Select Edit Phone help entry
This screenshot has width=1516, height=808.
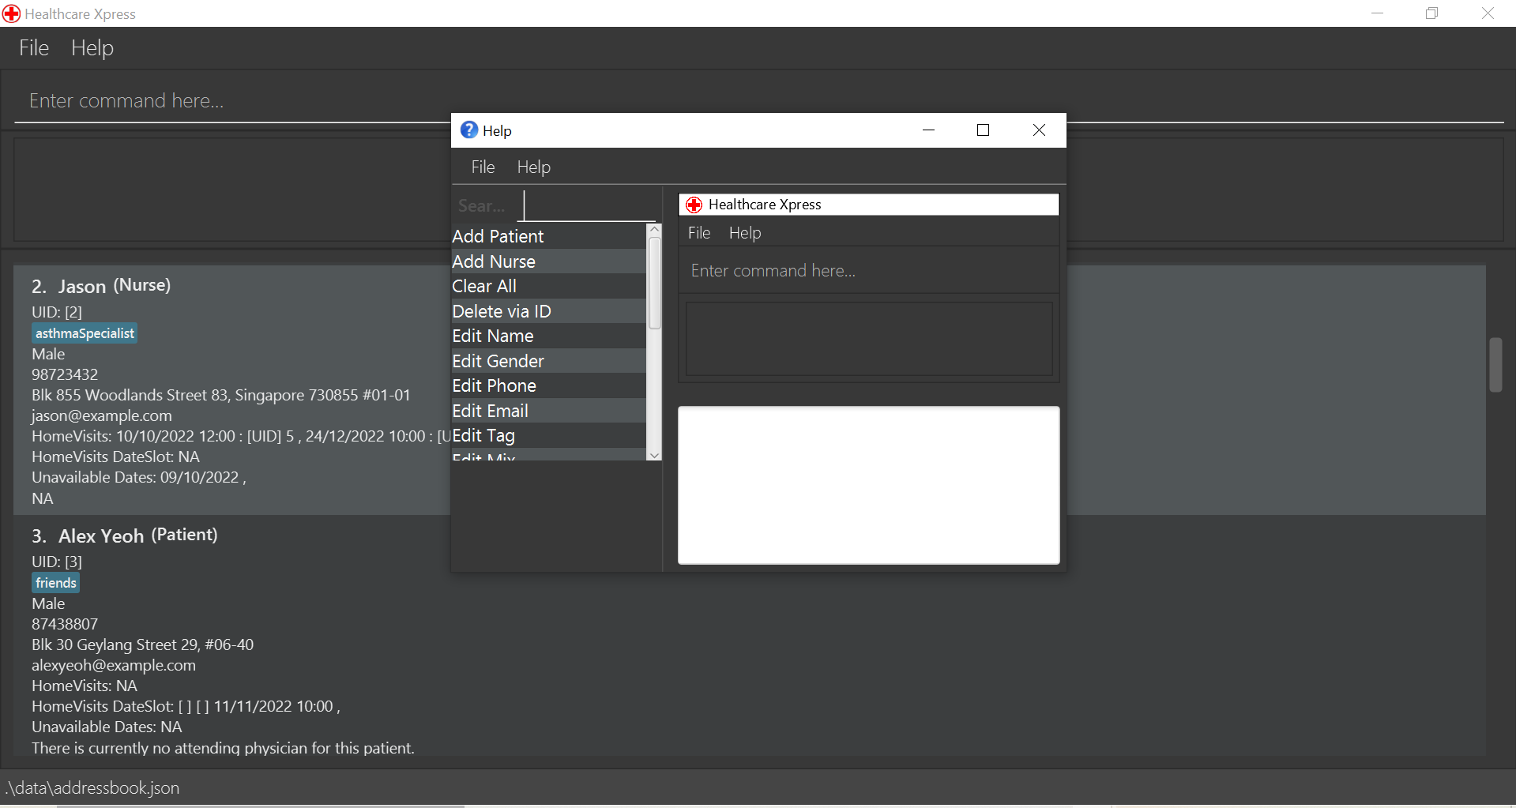point(549,385)
